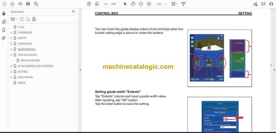
Task: Expand the ATTACHMENTS AND OPTIONS bookmark
Action: coord(11,66)
